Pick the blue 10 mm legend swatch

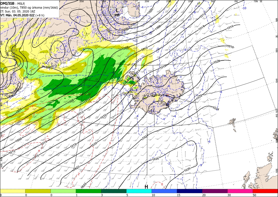[x=164, y=191]
